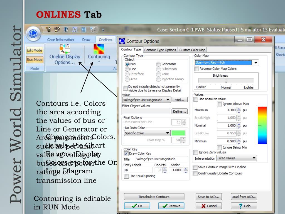Check Ignore Below Min

[x=219, y=148]
